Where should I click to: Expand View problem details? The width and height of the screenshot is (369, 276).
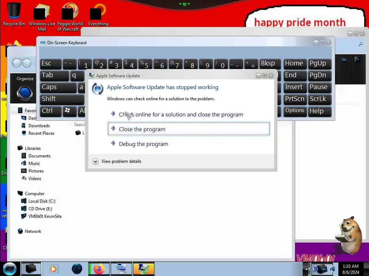coord(117,161)
